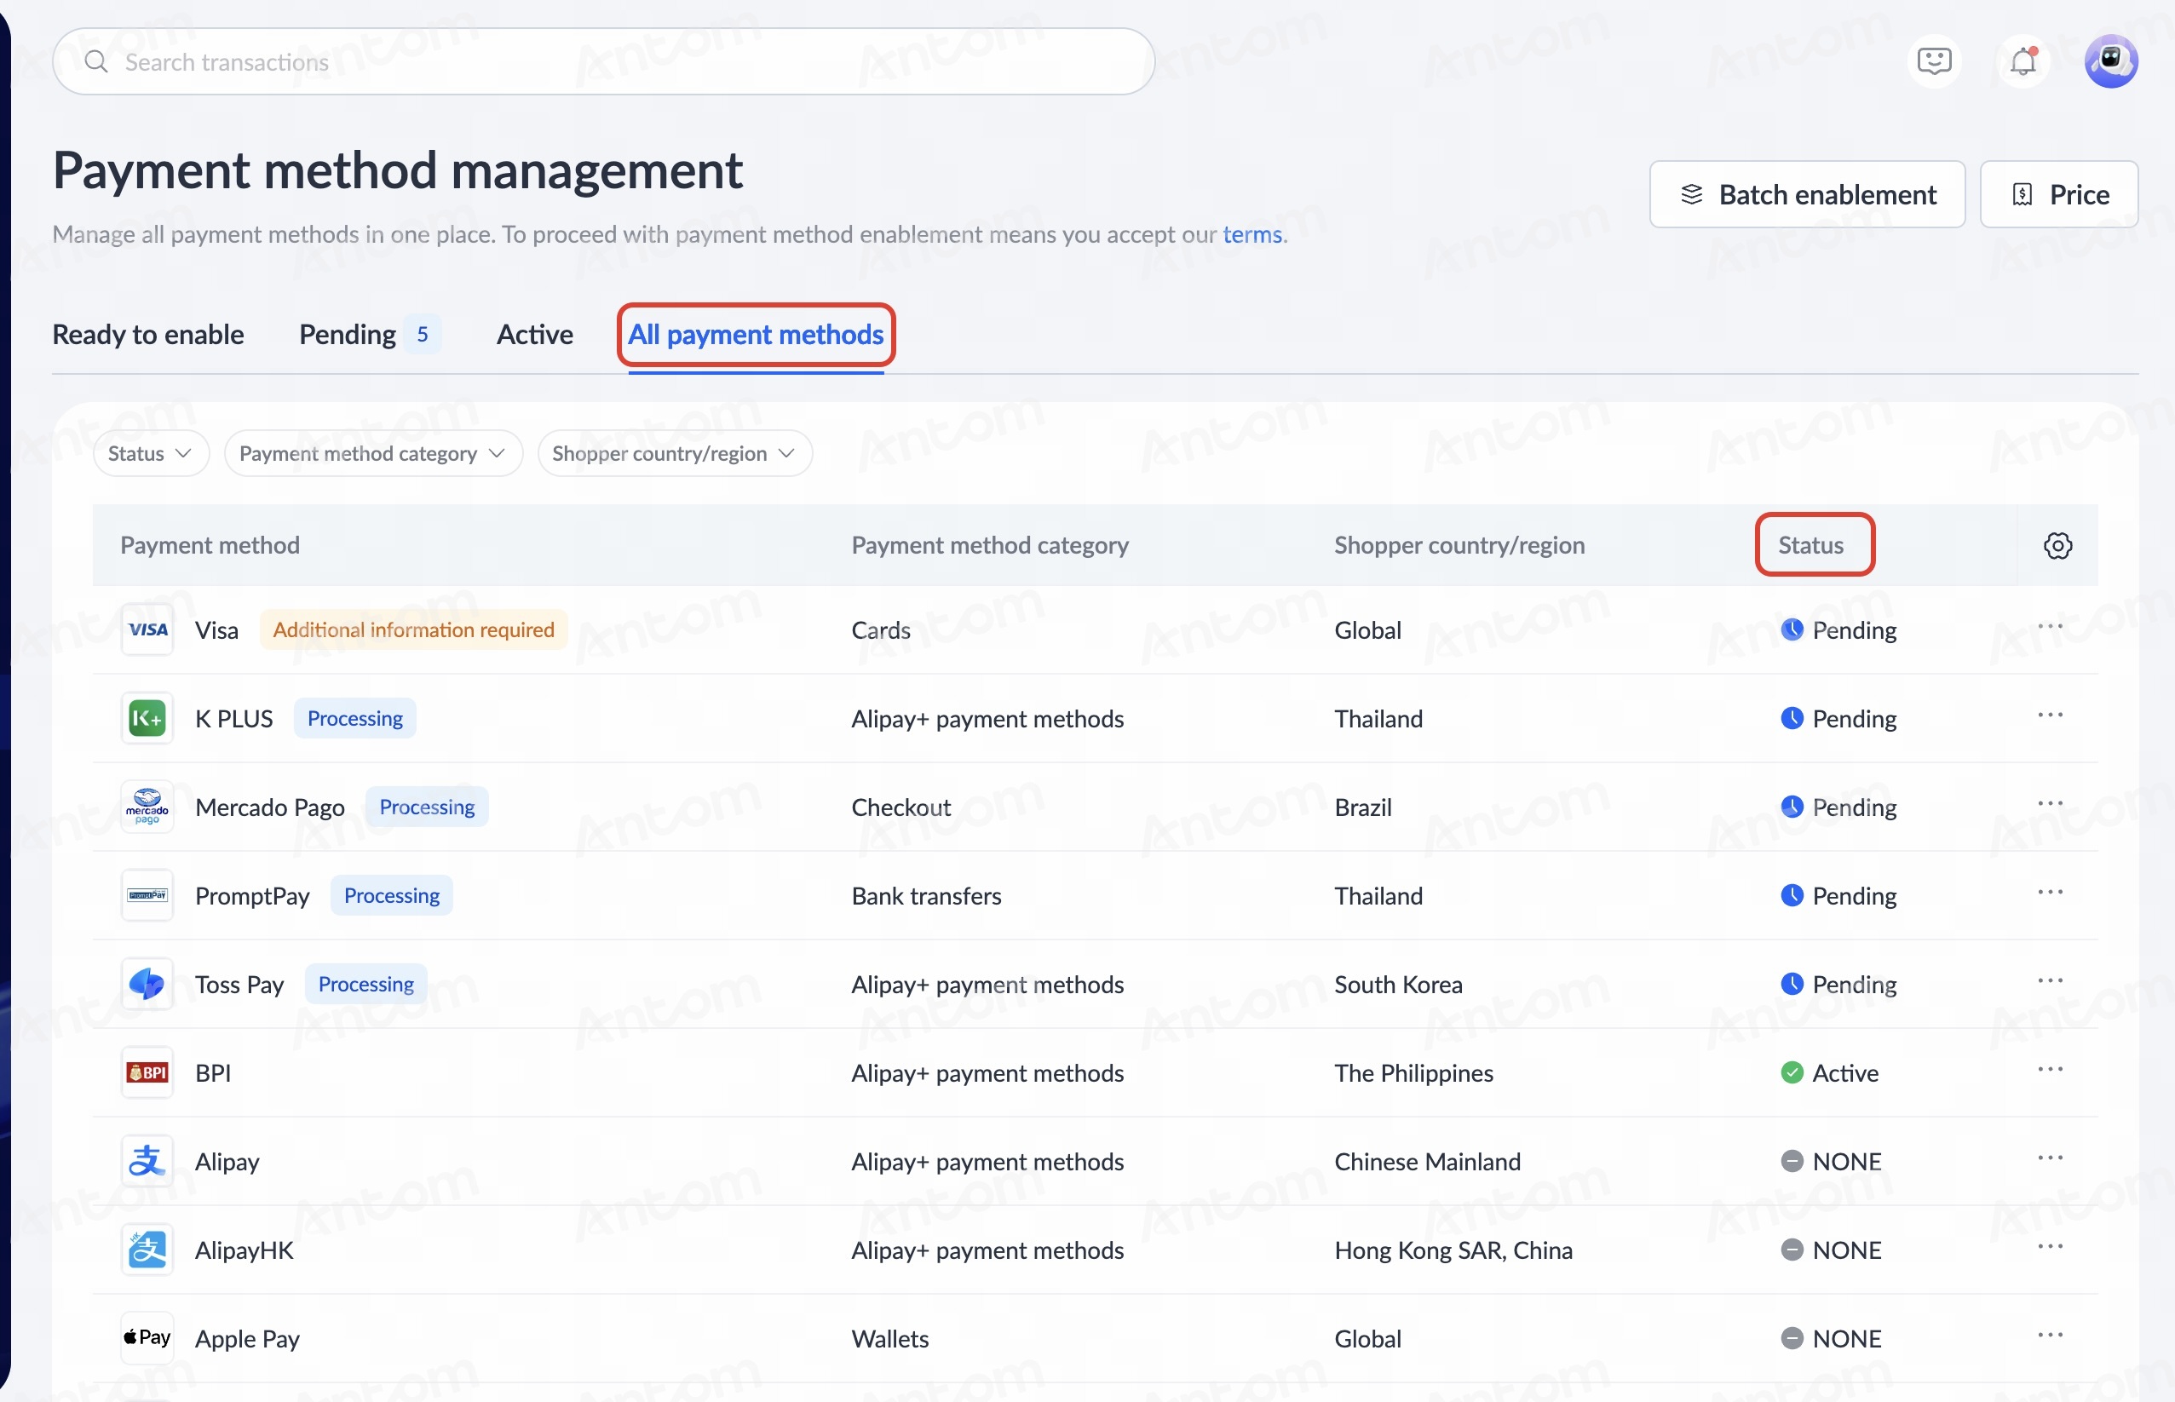Click the Wallets category cell
Image resolution: width=2175 pixels, height=1402 pixels.
tap(889, 1338)
